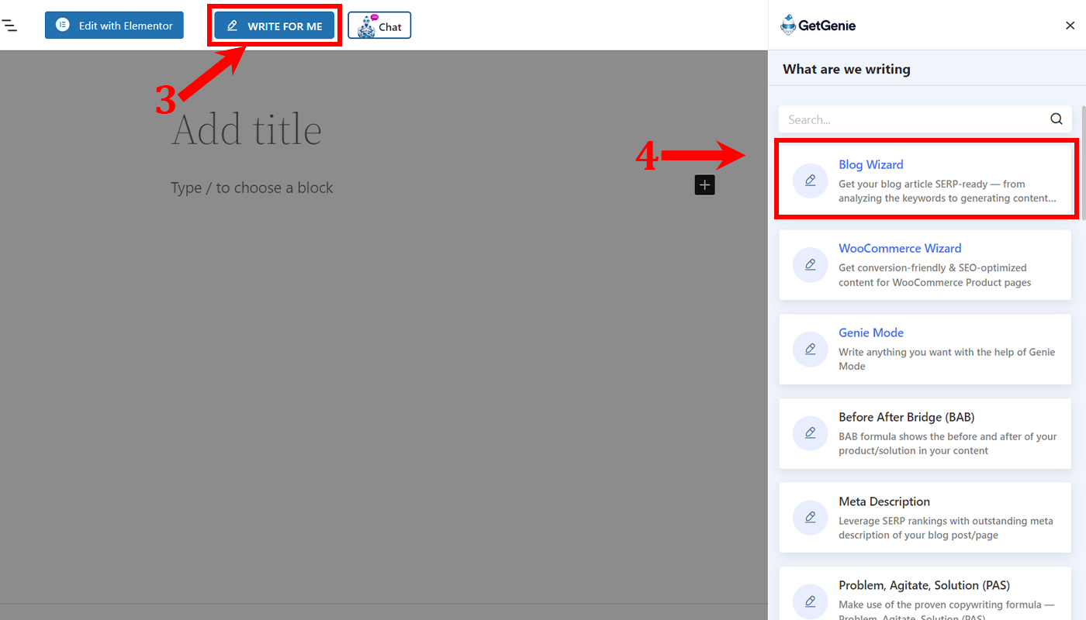
Task: Close the GetGenie side panel
Action: (1070, 26)
